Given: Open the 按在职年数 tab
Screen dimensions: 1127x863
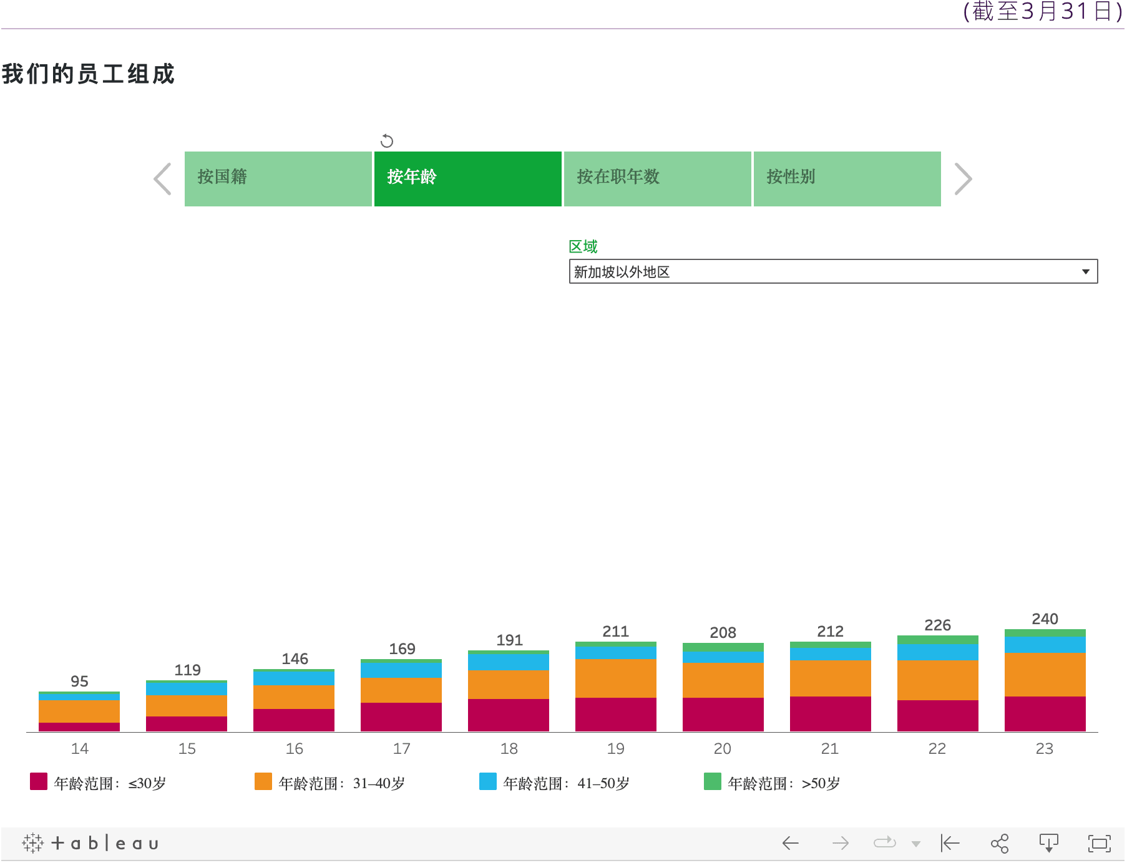Looking at the screenshot, I should point(658,179).
